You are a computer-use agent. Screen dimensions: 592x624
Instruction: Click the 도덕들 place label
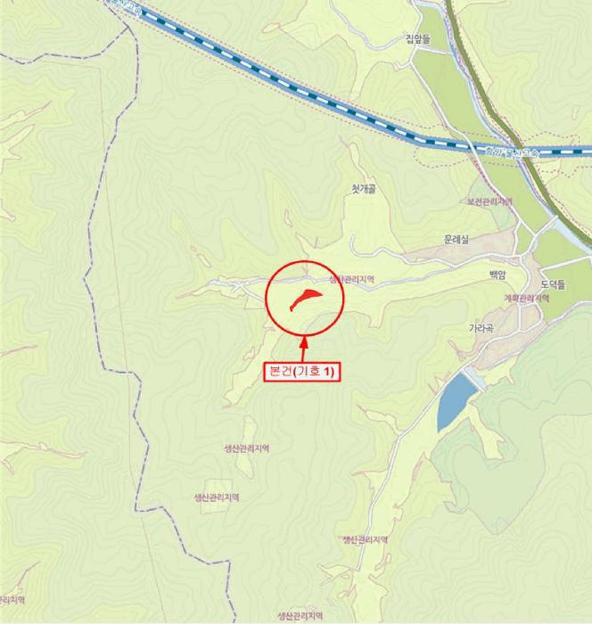[x=553, y=284]
